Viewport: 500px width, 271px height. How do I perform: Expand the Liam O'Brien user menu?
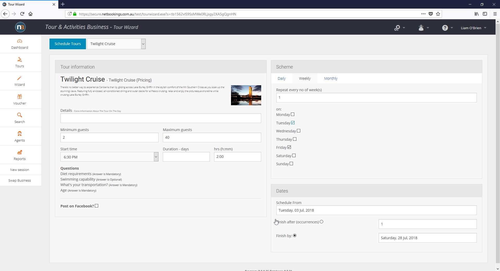point(473,28)
